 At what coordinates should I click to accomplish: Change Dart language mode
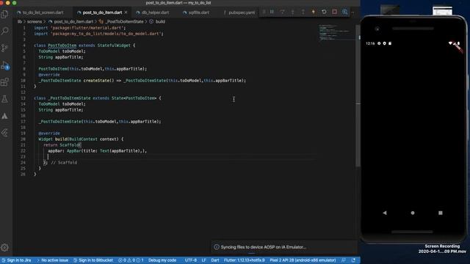215,260
